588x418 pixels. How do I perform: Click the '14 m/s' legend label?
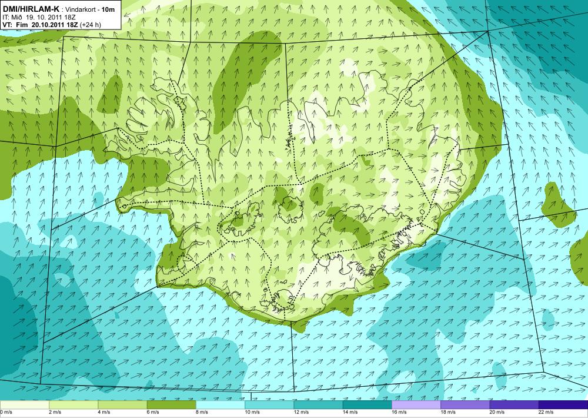pyautogui.click(x=350, y=412)
